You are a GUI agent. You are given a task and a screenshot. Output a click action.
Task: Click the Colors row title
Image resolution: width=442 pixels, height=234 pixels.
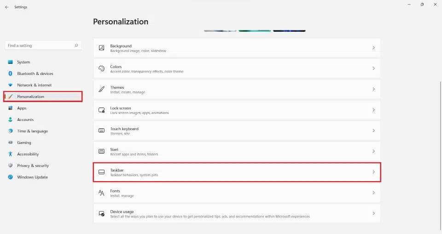[x=116, y=67]
